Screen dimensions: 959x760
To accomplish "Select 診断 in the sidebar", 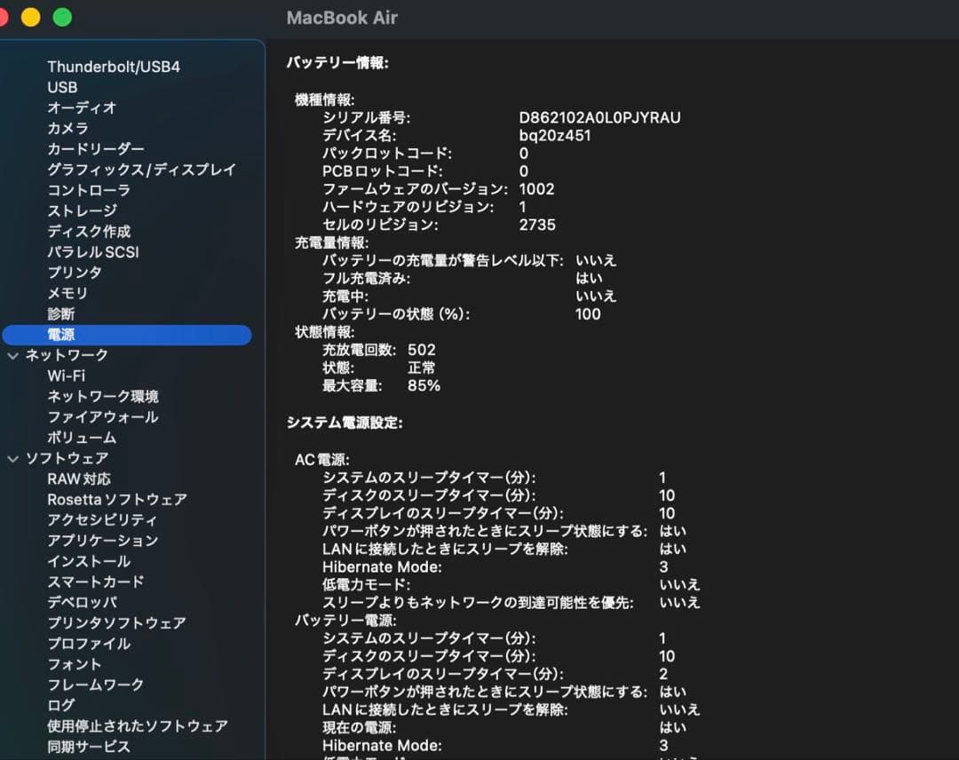I will click(x=61, y=313).
